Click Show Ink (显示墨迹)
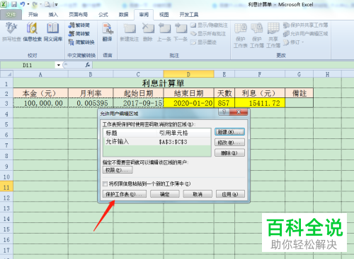354x259 pixels. click(203, 42)
